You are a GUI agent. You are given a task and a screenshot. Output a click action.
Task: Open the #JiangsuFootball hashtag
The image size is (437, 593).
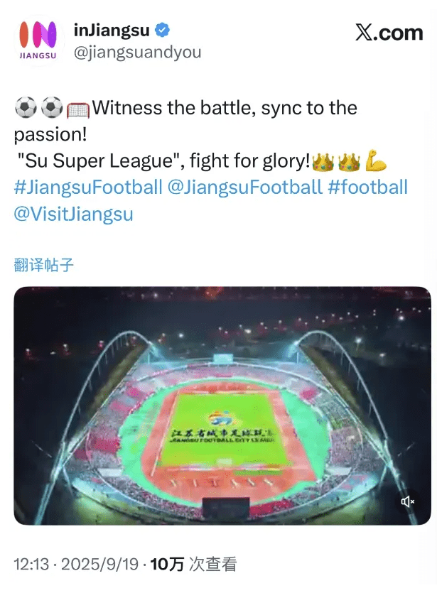tap(88, 187)
